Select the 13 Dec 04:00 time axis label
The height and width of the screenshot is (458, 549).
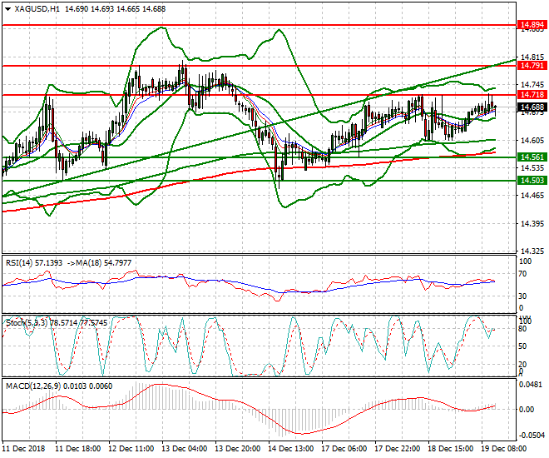tap(185, 449)
